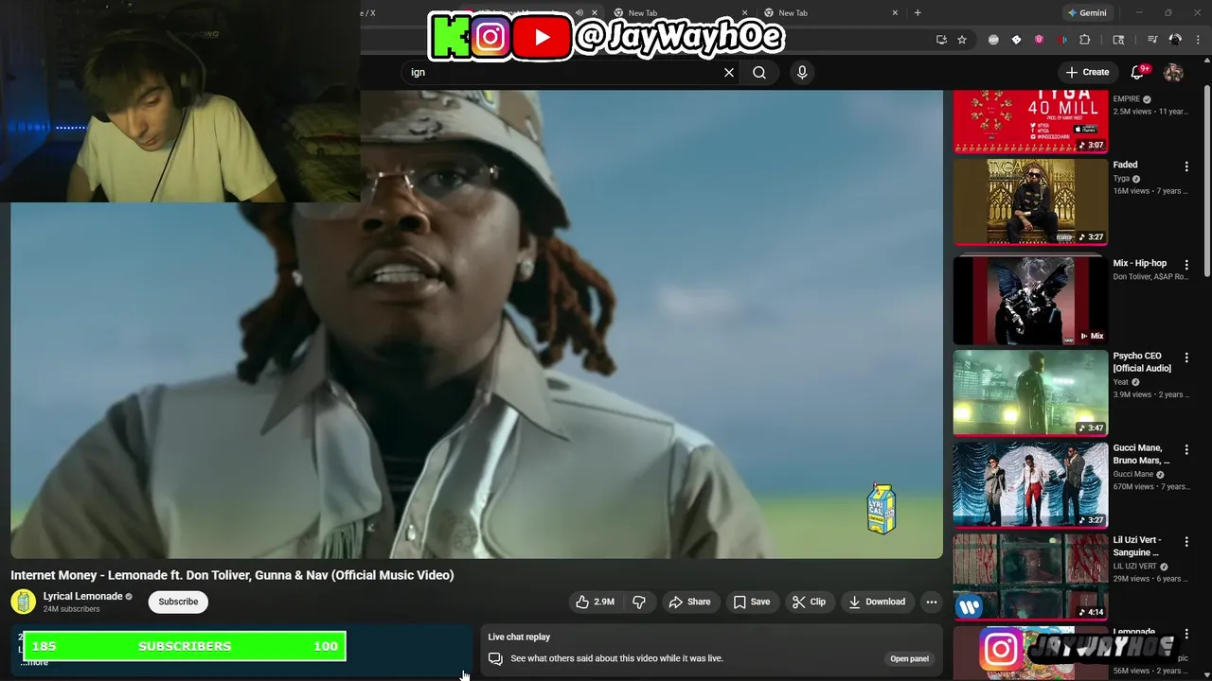Open the YouTube account avatar menu

pyautogui.click(x=1173, y=72)
